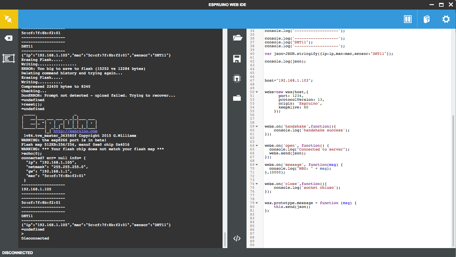Toggle the terminal layout icon in left sidebar

click(9, 58)
